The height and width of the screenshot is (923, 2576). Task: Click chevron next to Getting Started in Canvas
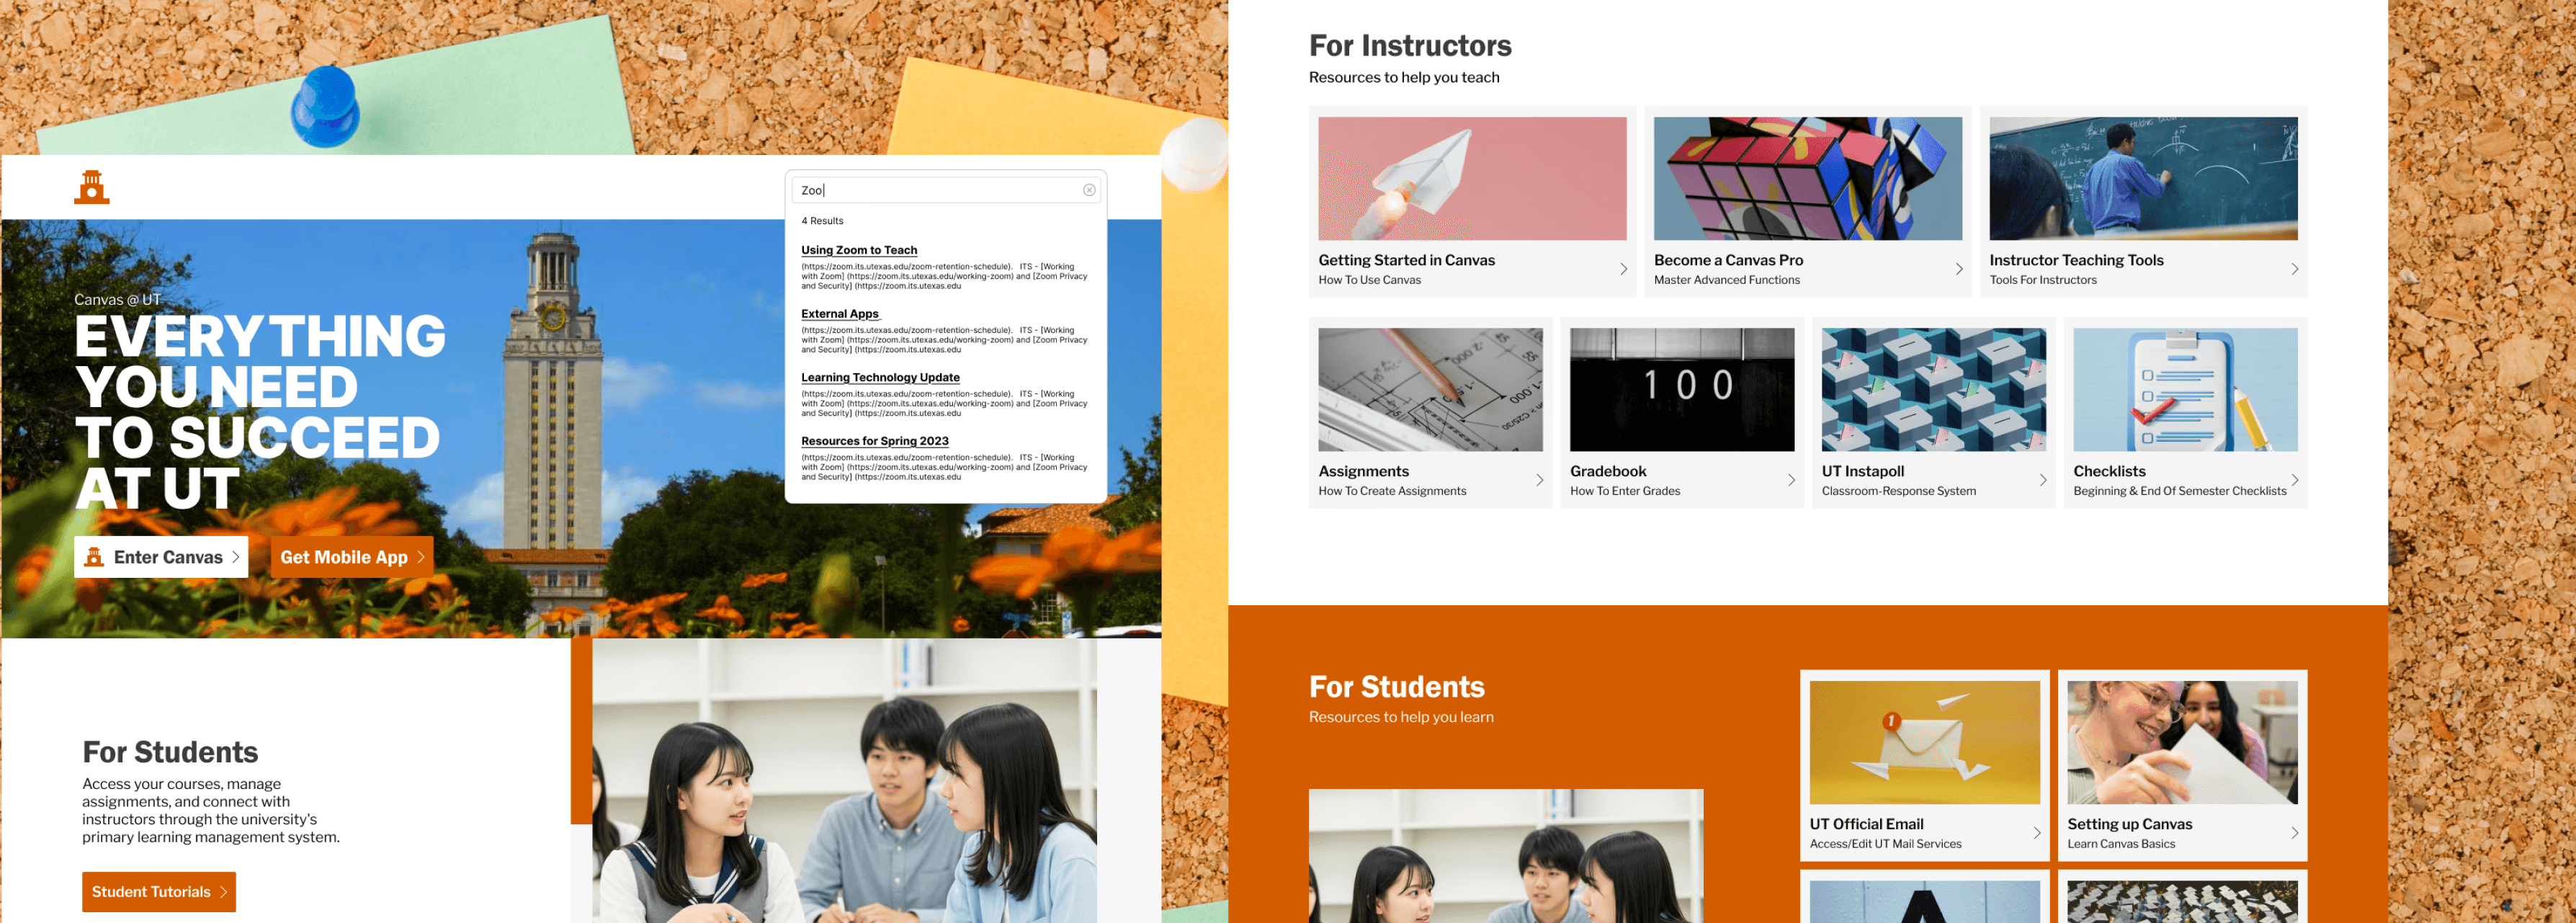1623,269
